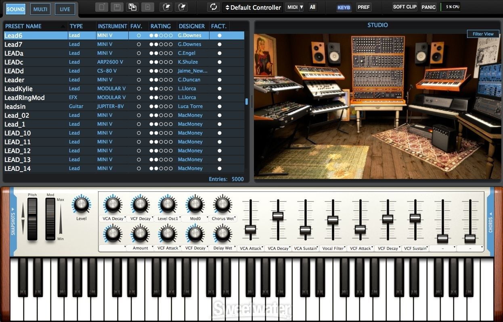Viewport: 503px width, 322px height.
Task: Open VCA Sustain fader assignment dropdown
Action: [306, 248]
